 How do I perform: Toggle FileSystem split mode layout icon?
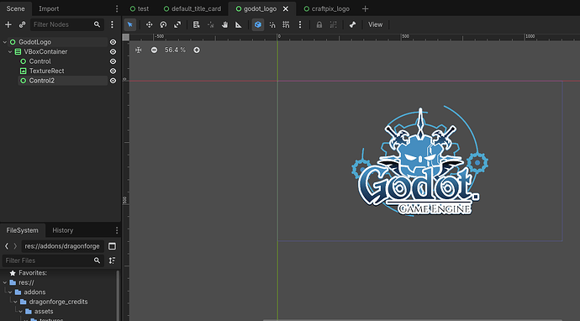tap(112, 246)
